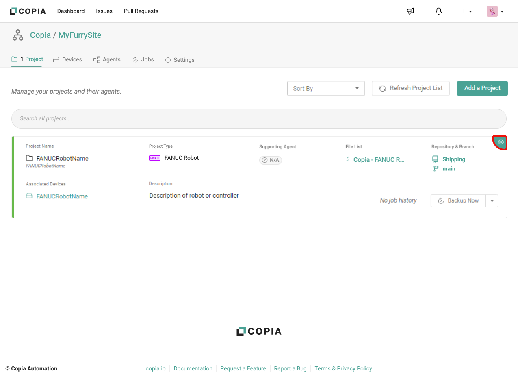Open the Sort By dropdown
Image resolution: width=518 pixels, height=377 pixels.
(x=326, y=88)
